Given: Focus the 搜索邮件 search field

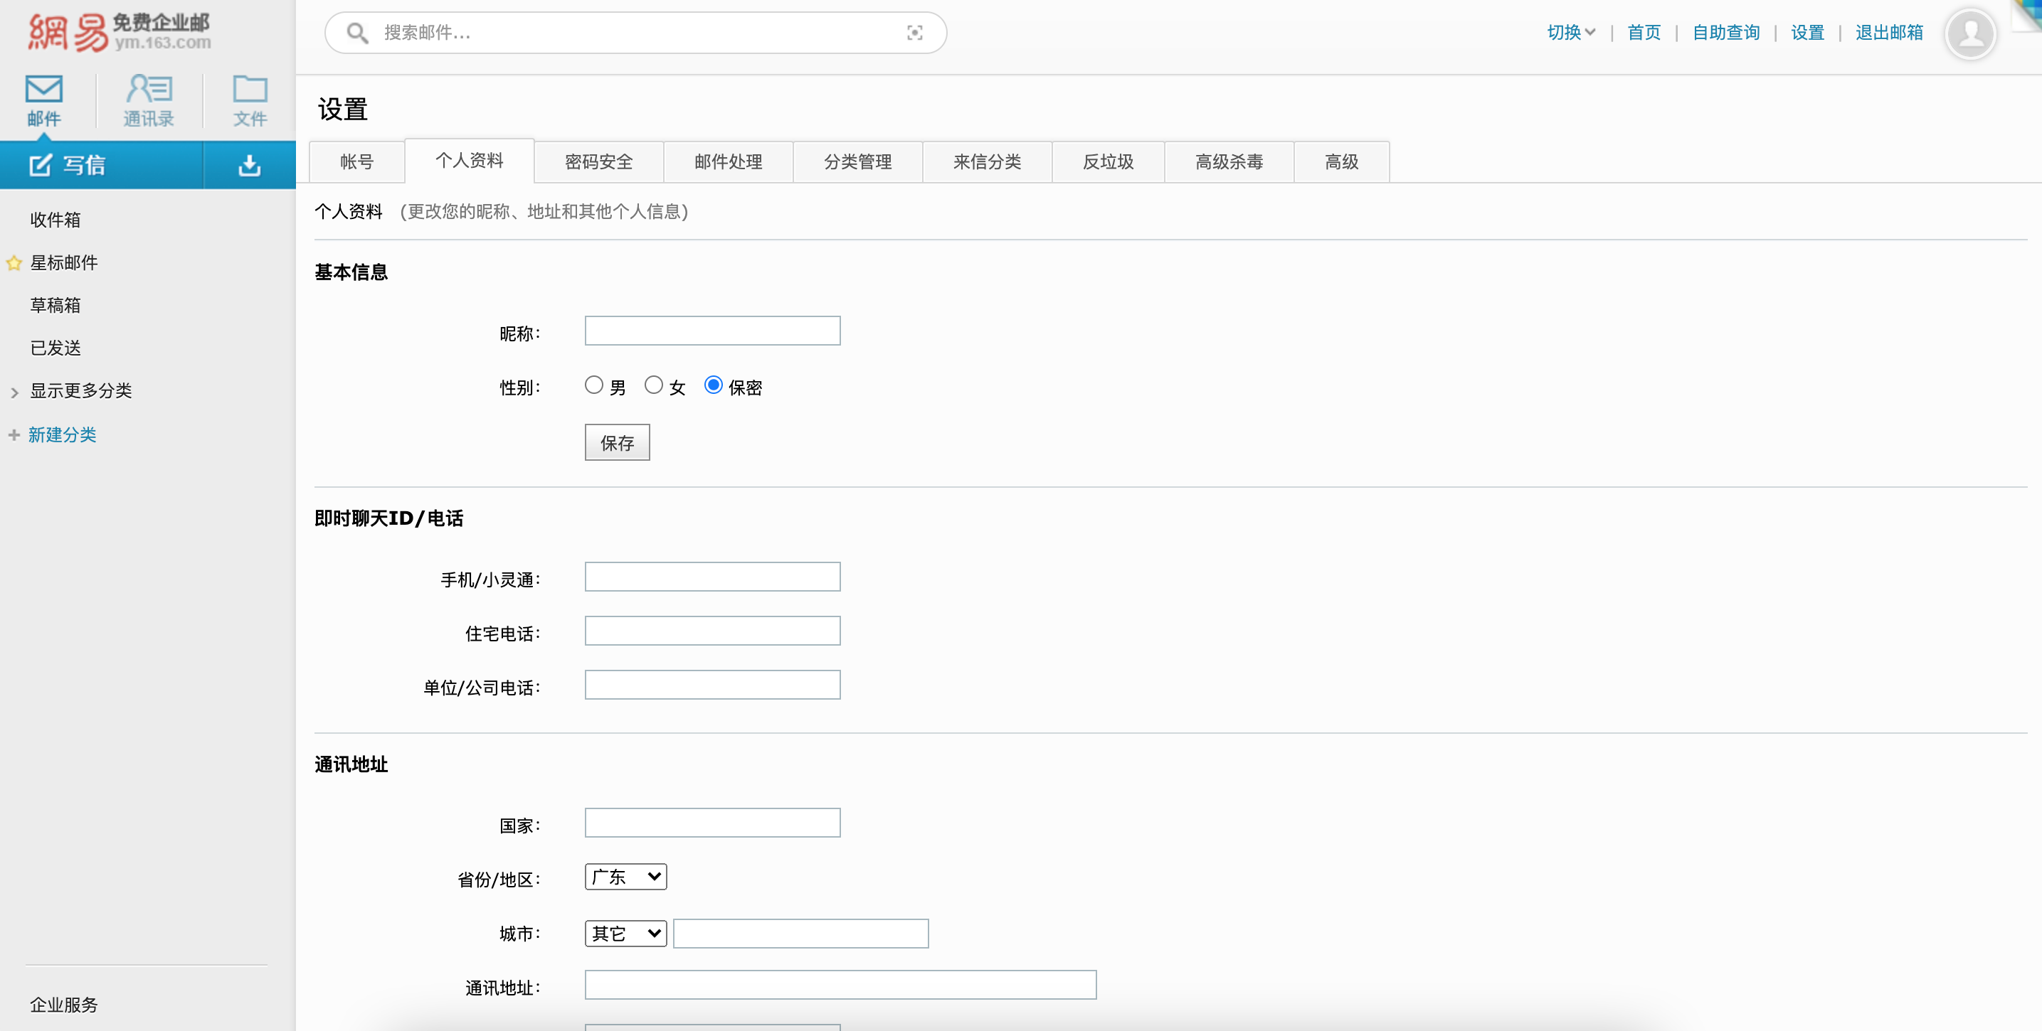Looking at the screenshot, I should (636, 33).
